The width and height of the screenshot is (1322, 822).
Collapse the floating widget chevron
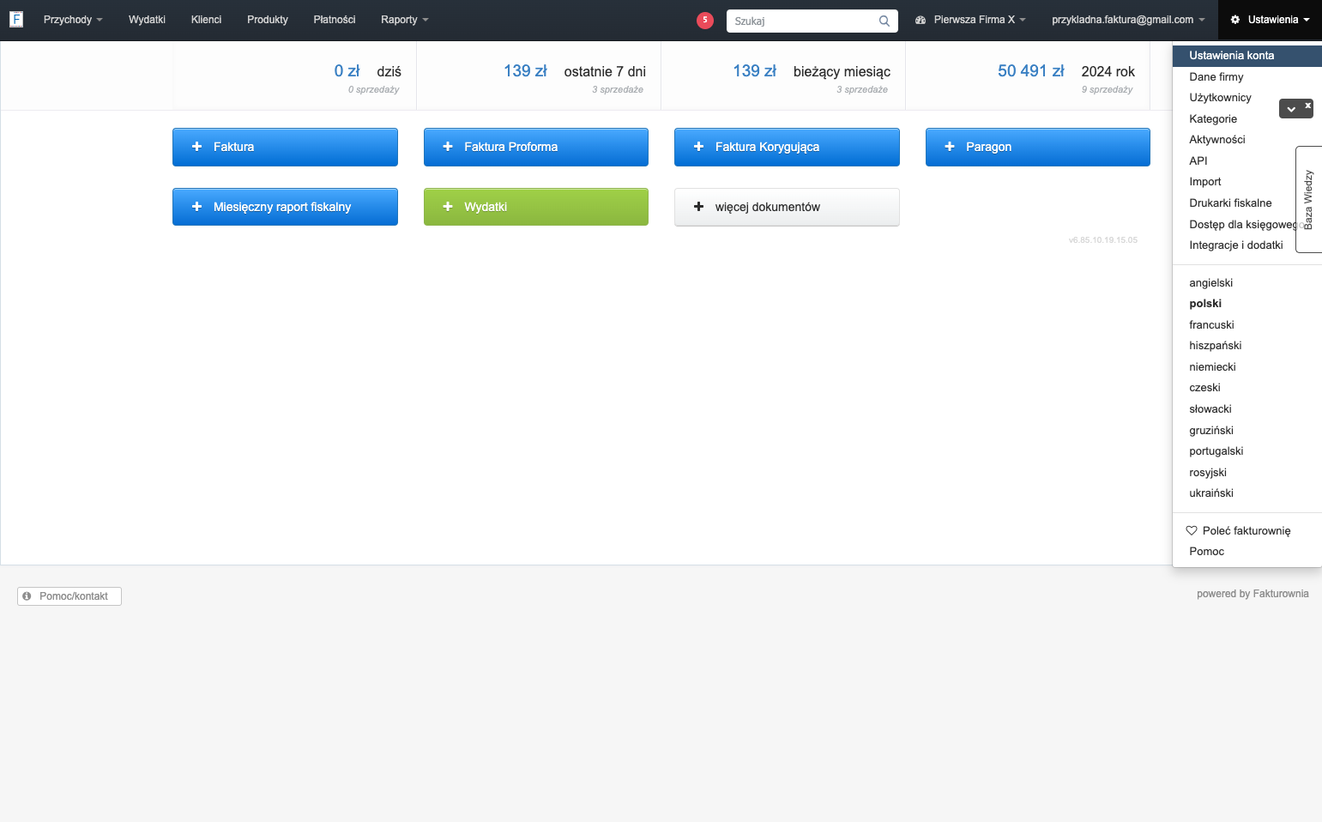[x=1291, y=109]
